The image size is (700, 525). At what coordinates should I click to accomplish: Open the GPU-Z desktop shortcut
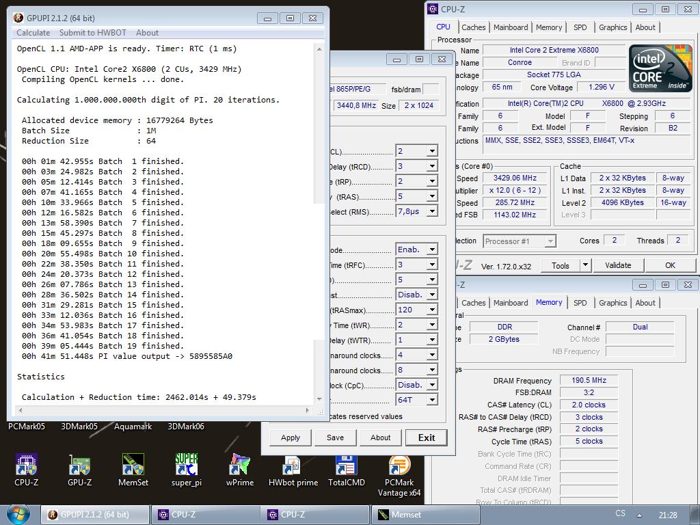[79, 470]
